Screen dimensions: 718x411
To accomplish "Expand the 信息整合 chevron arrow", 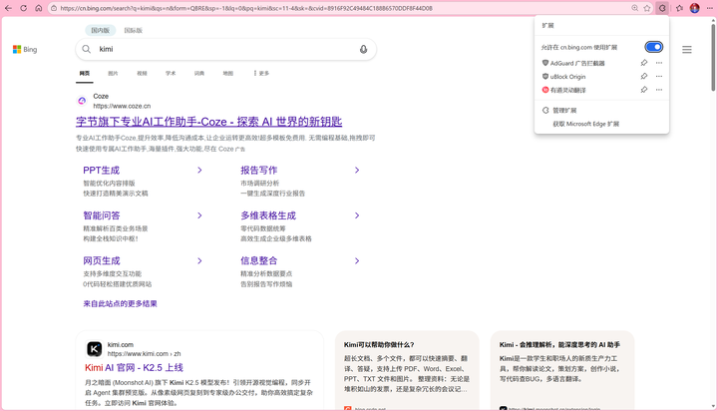I will pyautogui.click(x=357, y=260).
